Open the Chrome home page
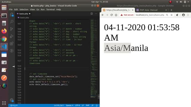The height and width of the screenshot is (107, 191). [116, 15]
